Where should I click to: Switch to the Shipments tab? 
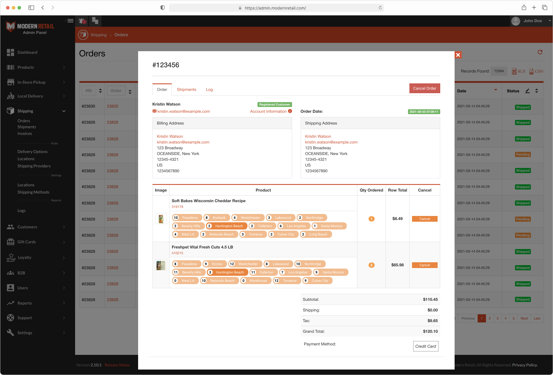point(186,89)
